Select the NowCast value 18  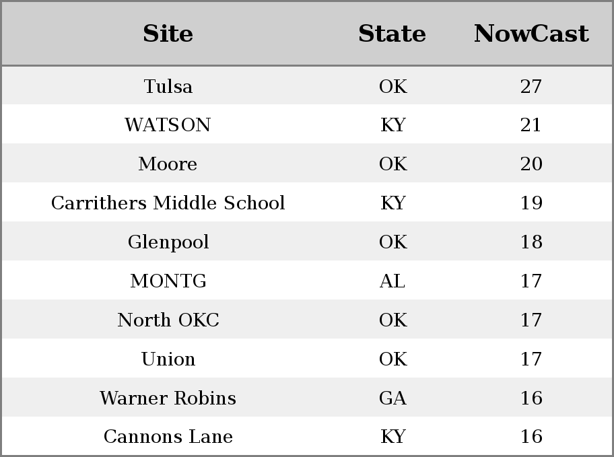(x=531, y=242)
